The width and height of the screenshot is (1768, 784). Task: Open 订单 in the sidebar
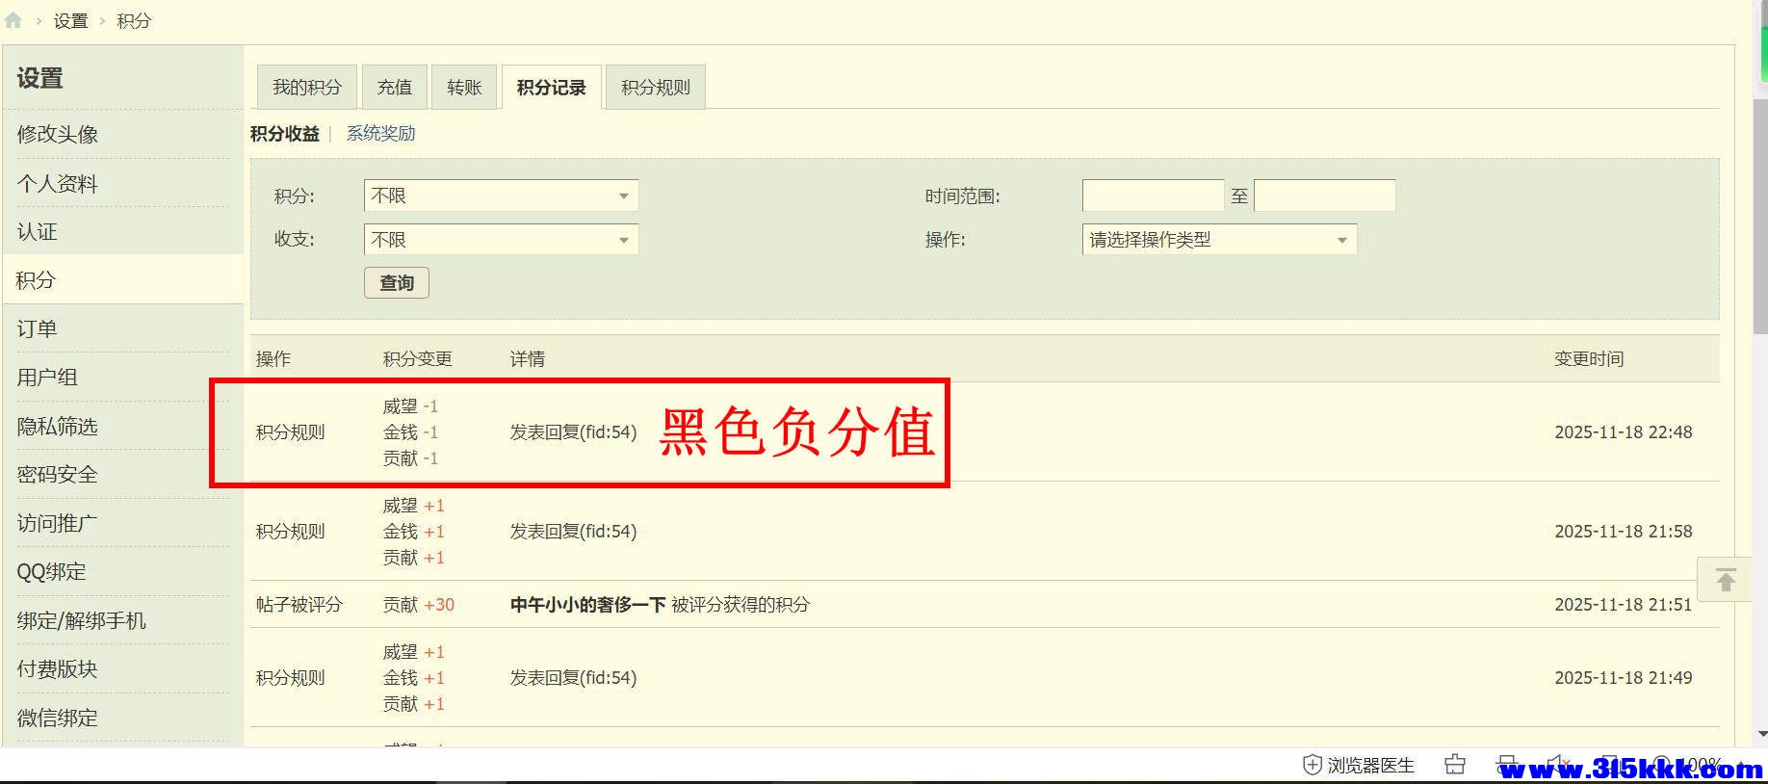pyautogui.click(x=37, y=328)
